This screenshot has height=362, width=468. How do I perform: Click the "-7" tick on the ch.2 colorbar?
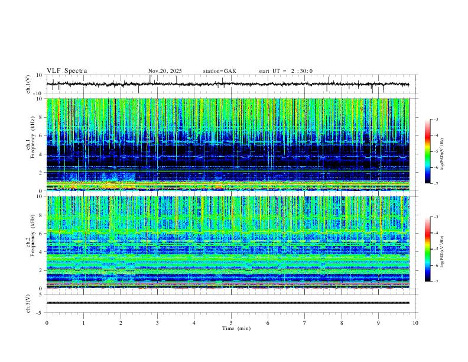coord(435,282)
